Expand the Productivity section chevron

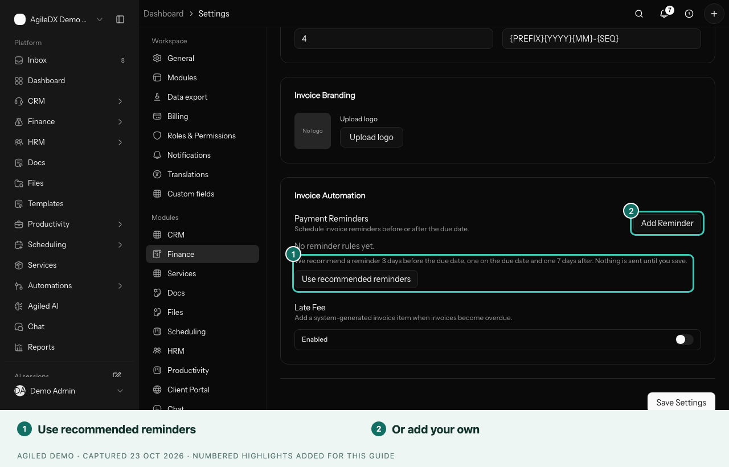[120, 224]
